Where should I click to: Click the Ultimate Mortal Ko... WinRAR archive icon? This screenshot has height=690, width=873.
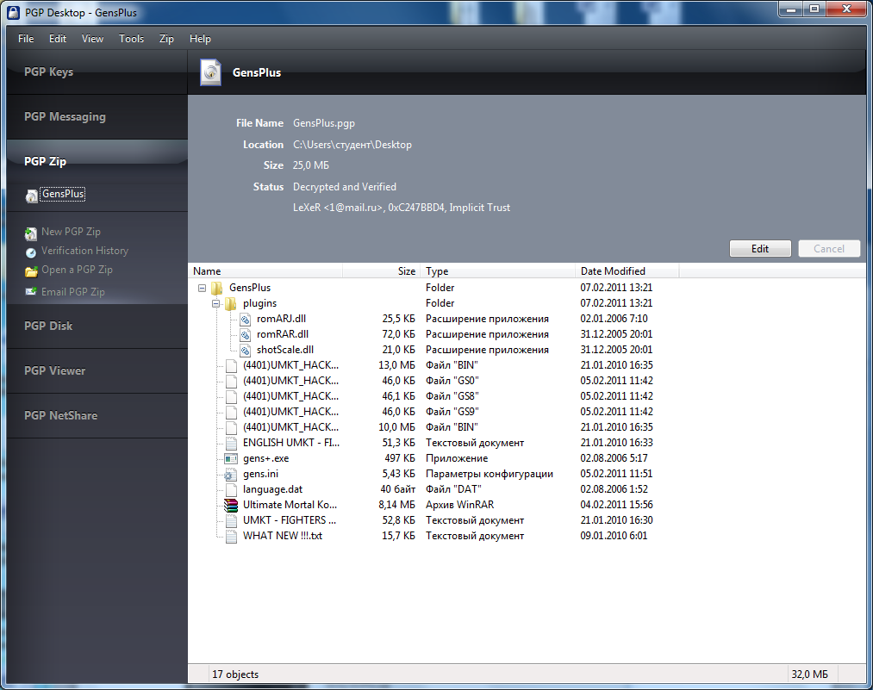231,505
